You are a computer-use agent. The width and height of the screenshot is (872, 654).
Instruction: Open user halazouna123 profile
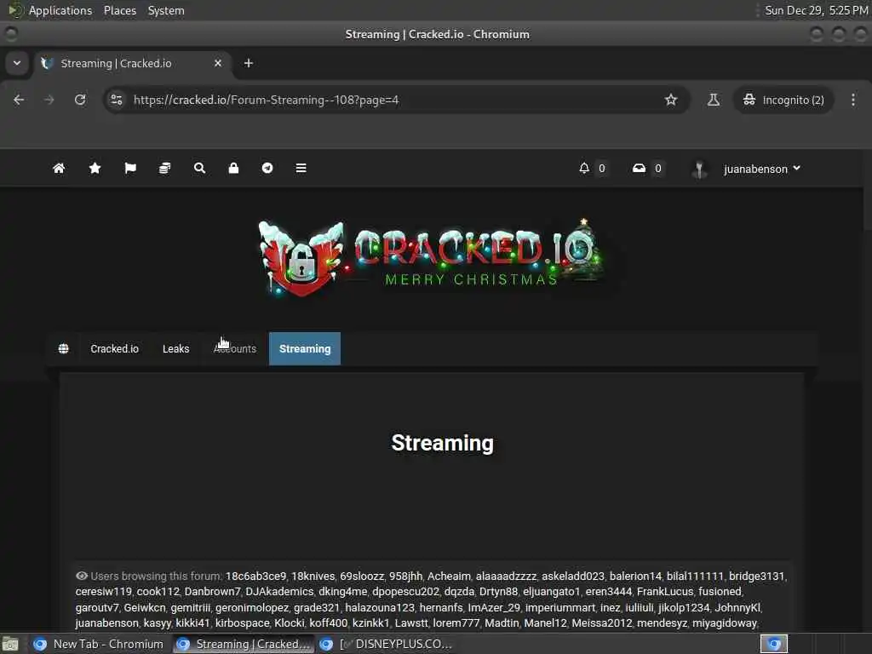coord(380,607)
